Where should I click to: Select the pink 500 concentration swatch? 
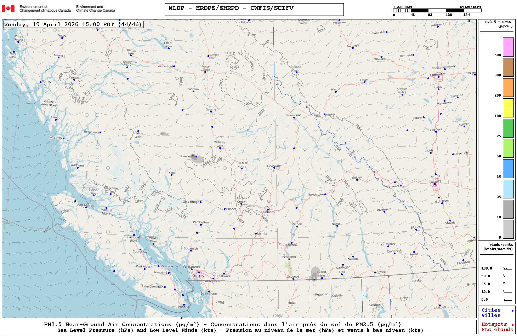(x=508, y=47)
